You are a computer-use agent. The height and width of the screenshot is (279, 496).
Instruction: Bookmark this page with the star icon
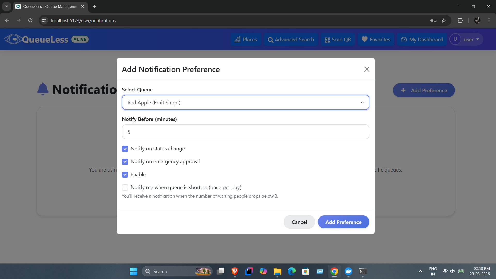(444, 20)
